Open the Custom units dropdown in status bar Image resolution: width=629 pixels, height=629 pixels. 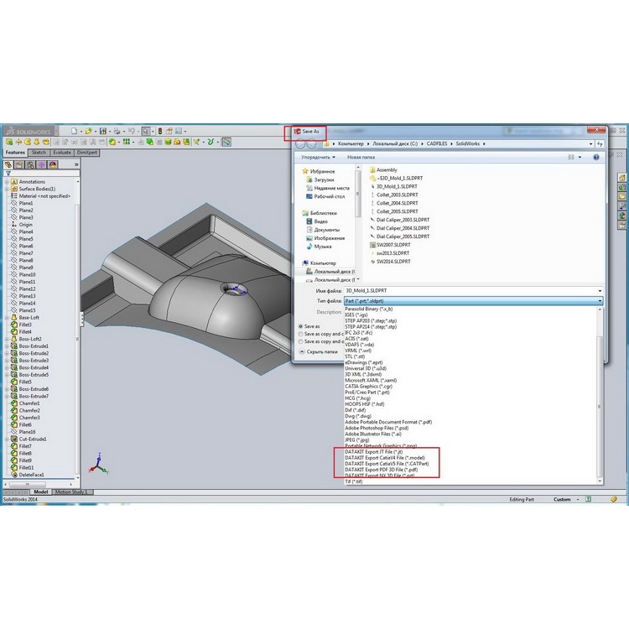[x=578, y=500]
